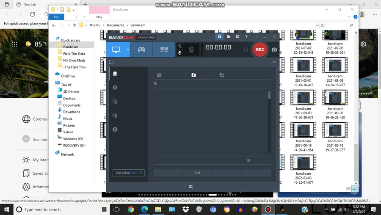
Task: Open Bandicam Image settings sidebar icon
Action: tap(115, 116)
